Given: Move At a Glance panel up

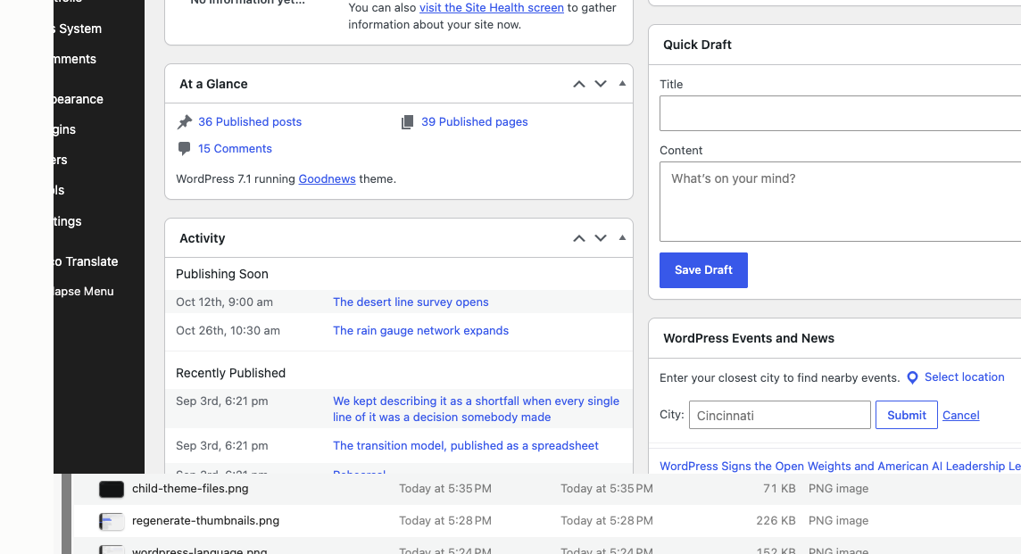Looking at the screenshot, I should (x=579, y=84).
